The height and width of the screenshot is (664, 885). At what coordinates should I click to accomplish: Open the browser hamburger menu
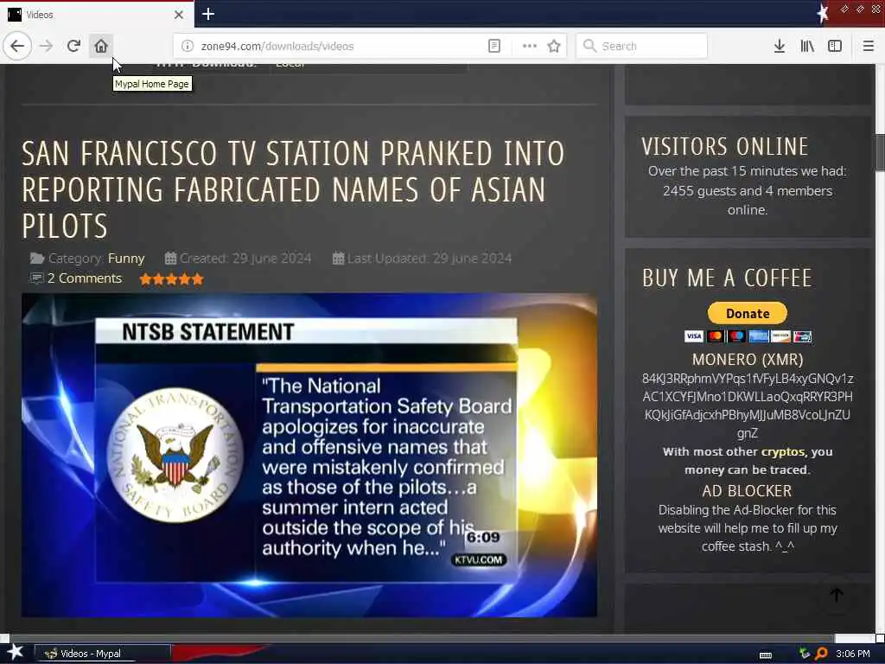868,46
